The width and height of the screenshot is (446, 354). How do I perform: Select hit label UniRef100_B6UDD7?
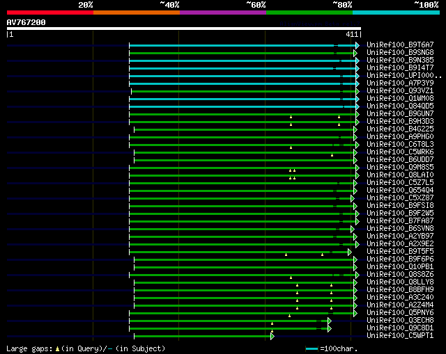pyautogui.click(x=400, y=160)
